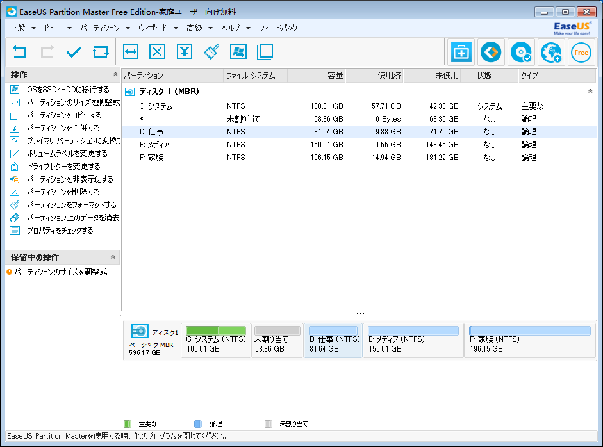This screenshot has width=603, height=447.
Task: Select the E: メディア partition row
Action: pyautogui.click(x=359, y=145)
